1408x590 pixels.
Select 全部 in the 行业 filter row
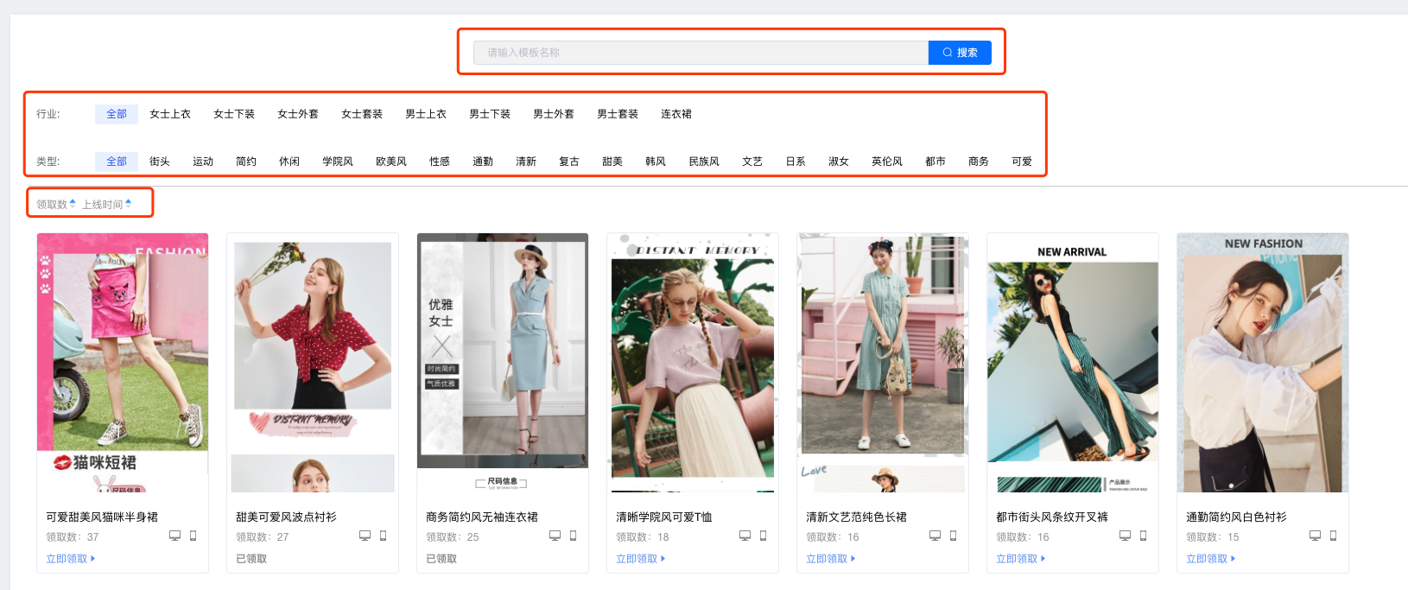click(117, 114)
